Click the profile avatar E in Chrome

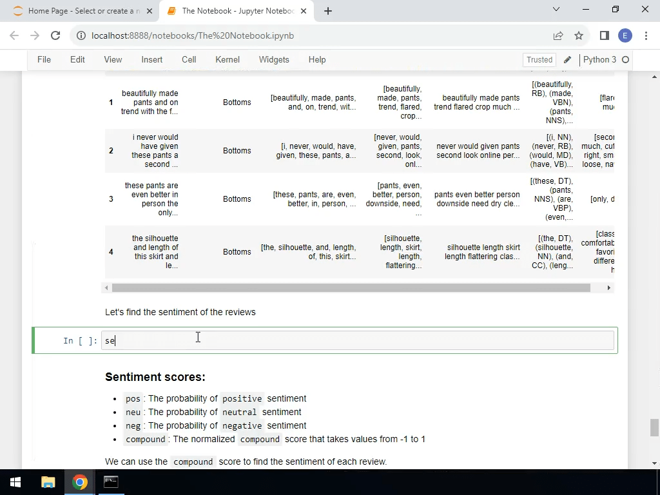pos(625,35)
